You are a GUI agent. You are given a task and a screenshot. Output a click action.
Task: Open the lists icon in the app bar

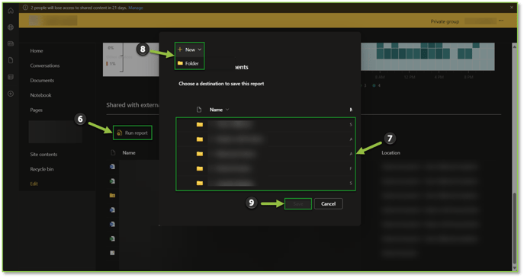click(11, 77)
